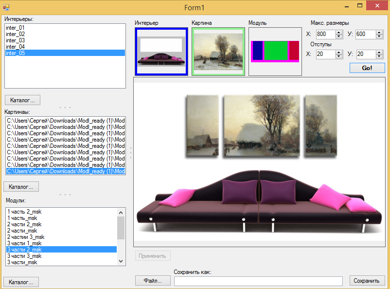
Task: Focus the Отступы X field showing 20
Action: 326,54
